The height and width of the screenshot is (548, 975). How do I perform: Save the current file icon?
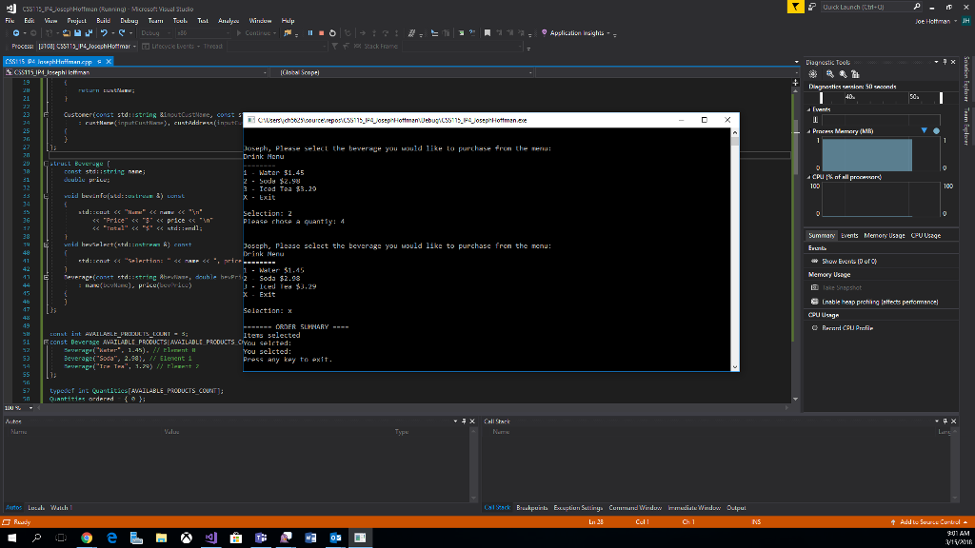click(78, 33)
